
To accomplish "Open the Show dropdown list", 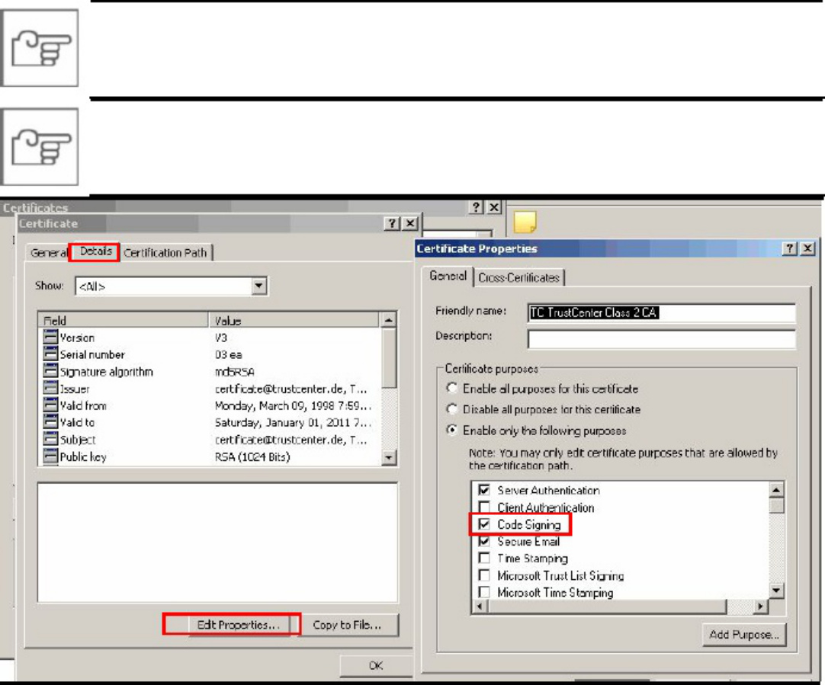I will [x=258, y=286].
